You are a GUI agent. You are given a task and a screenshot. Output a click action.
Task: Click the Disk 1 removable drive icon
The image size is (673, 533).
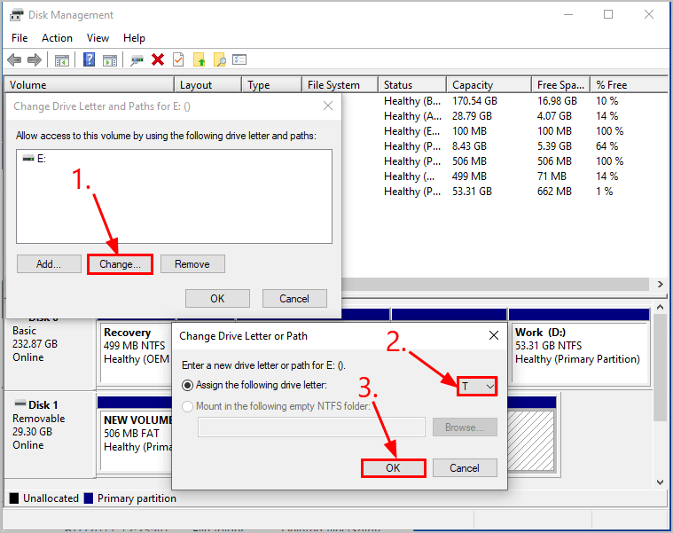(x=20, y=404)
